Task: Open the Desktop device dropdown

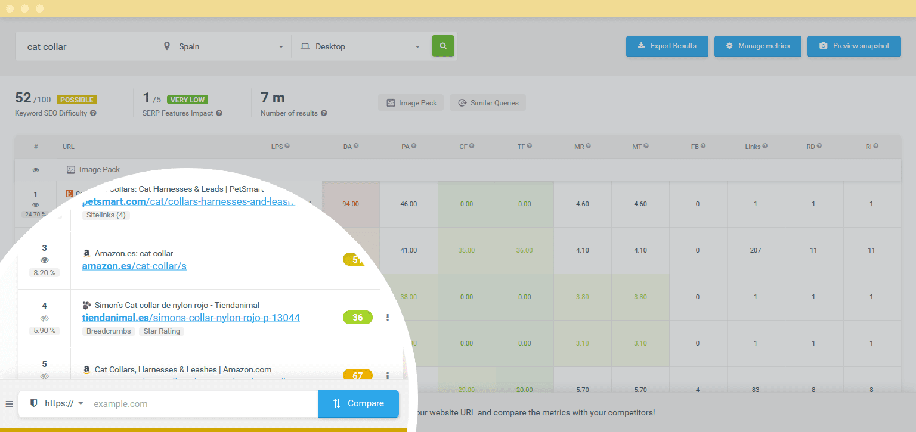Action: pyautogui.click(x=361, y=46)
